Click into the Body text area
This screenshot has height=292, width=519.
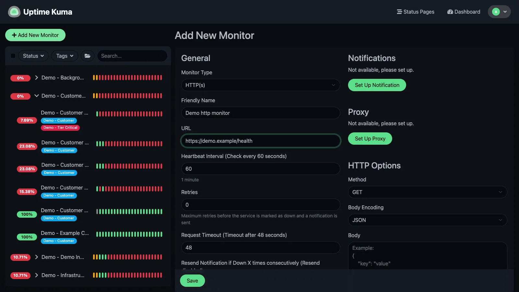(428, 256)
